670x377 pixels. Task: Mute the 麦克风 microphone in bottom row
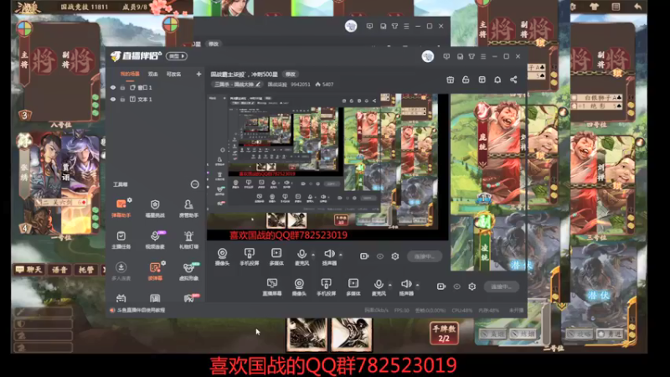[x=379, y=287]
